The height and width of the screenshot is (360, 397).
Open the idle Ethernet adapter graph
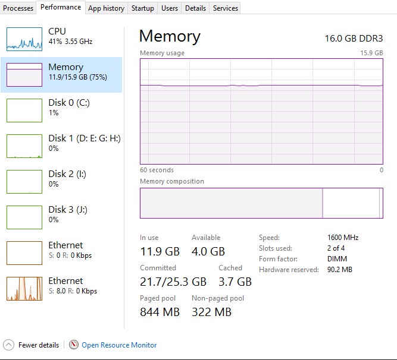[24, 252]
